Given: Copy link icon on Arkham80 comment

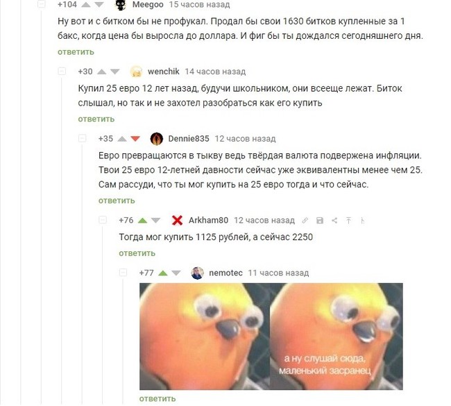Looking at the screenshot, I should pyautogui.click(x=305, y=221).
